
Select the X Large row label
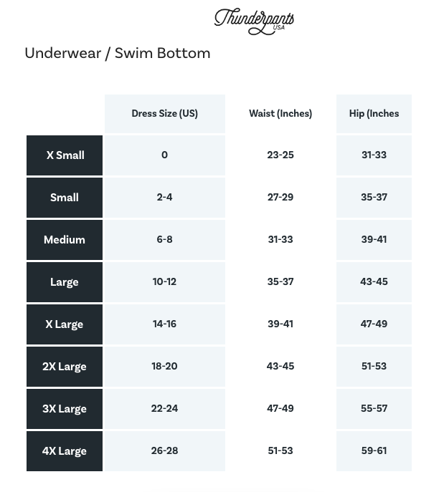(65, 324)
